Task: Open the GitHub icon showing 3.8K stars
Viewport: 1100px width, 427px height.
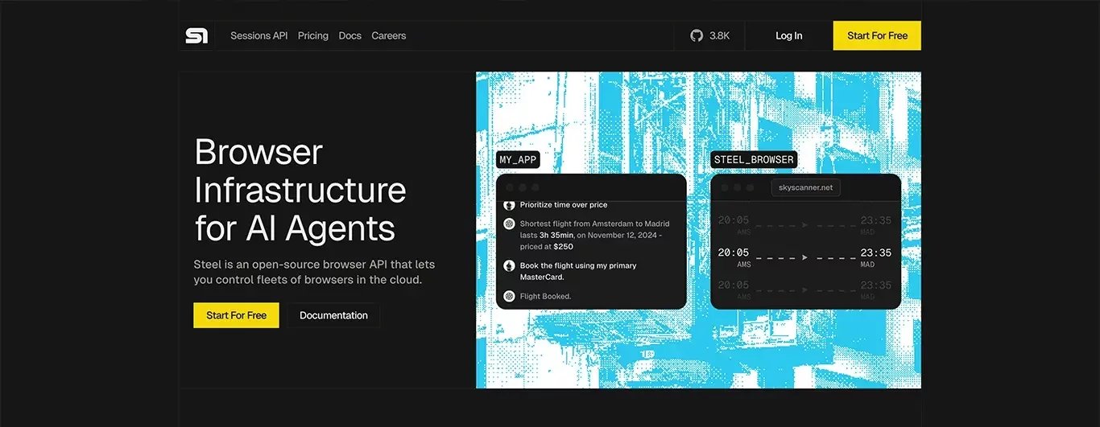Action: coord(697,35)
